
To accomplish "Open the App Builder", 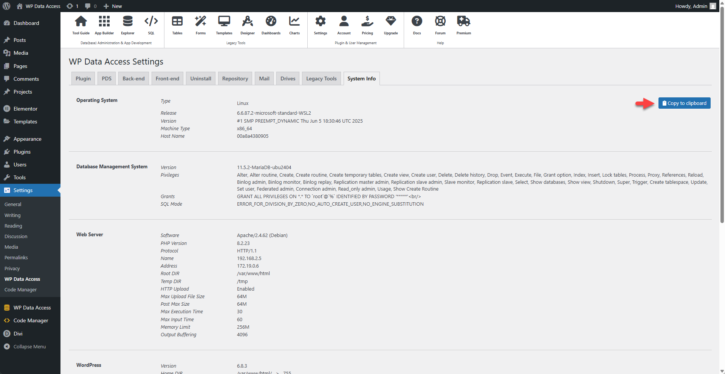I will coord(104,25).
